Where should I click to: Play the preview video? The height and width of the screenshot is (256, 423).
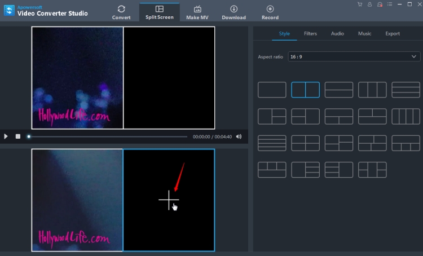click(6, 136)
